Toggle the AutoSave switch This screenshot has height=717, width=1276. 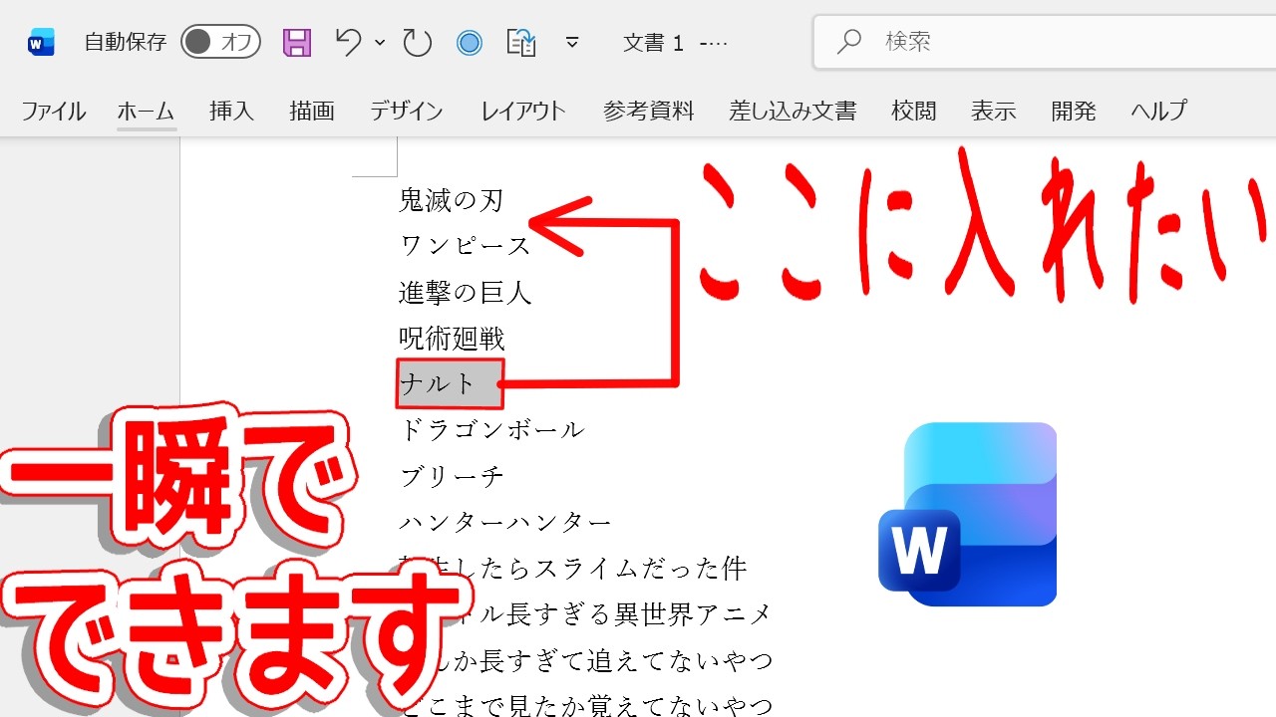(220, 42)
